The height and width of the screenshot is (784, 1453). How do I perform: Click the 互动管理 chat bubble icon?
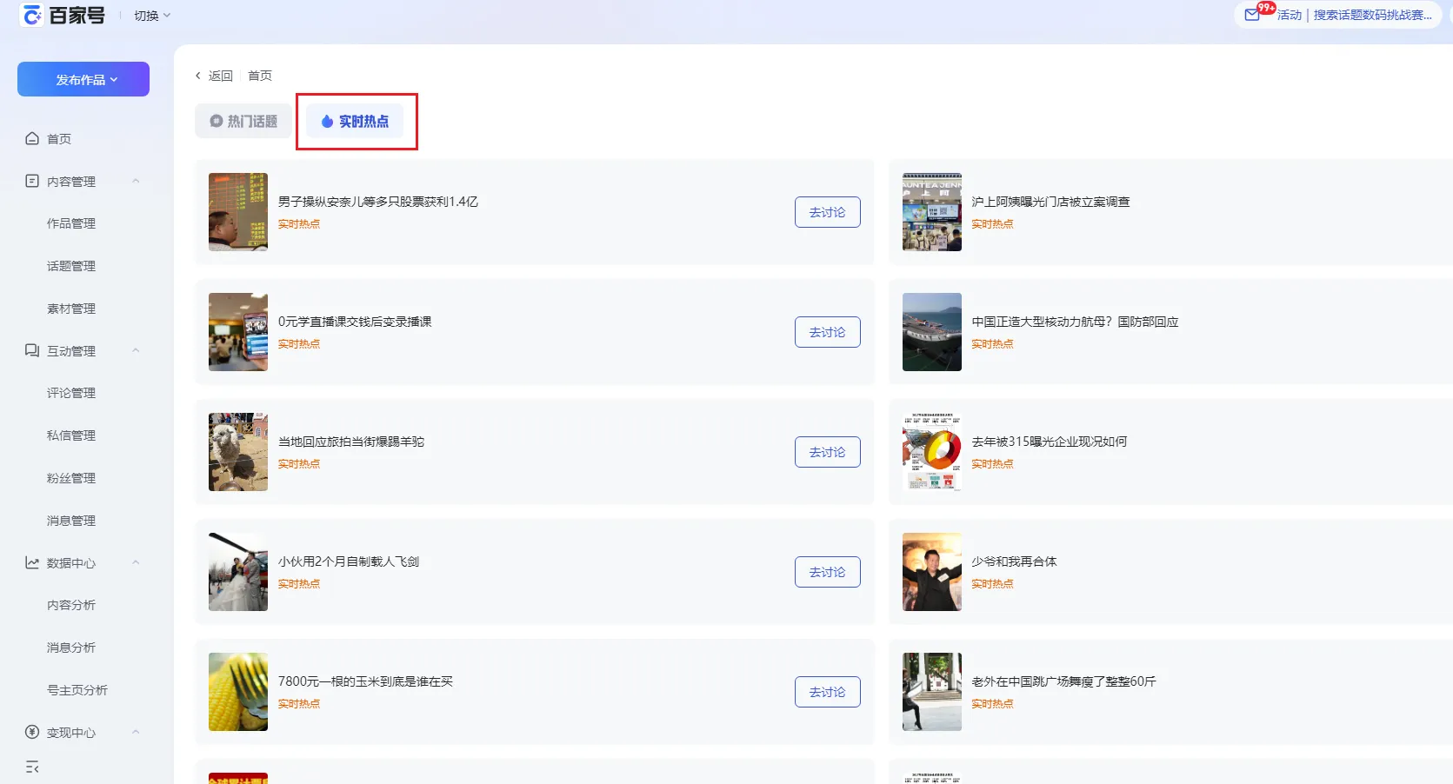32,350
